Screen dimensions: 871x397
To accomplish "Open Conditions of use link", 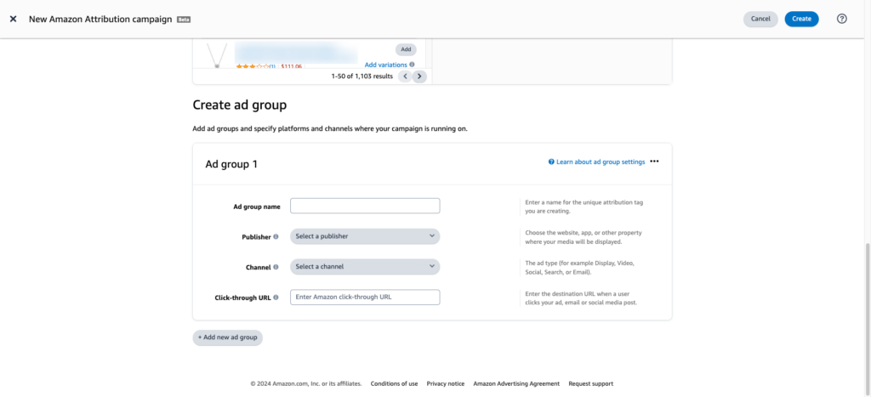I will click(x=395, y=383).
